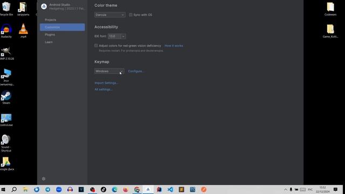Open the Google Диск desktop shortcut
Image resolution: width=345 pixels, height=194 pixels.
click(6, 164)
